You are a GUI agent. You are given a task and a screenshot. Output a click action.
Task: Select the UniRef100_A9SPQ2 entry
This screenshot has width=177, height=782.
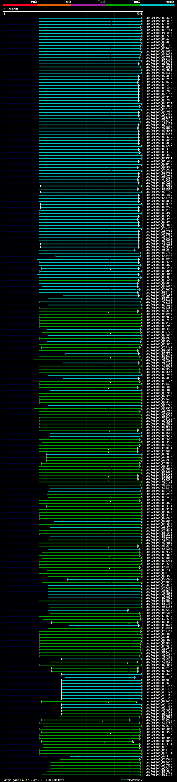click(159, 732)
